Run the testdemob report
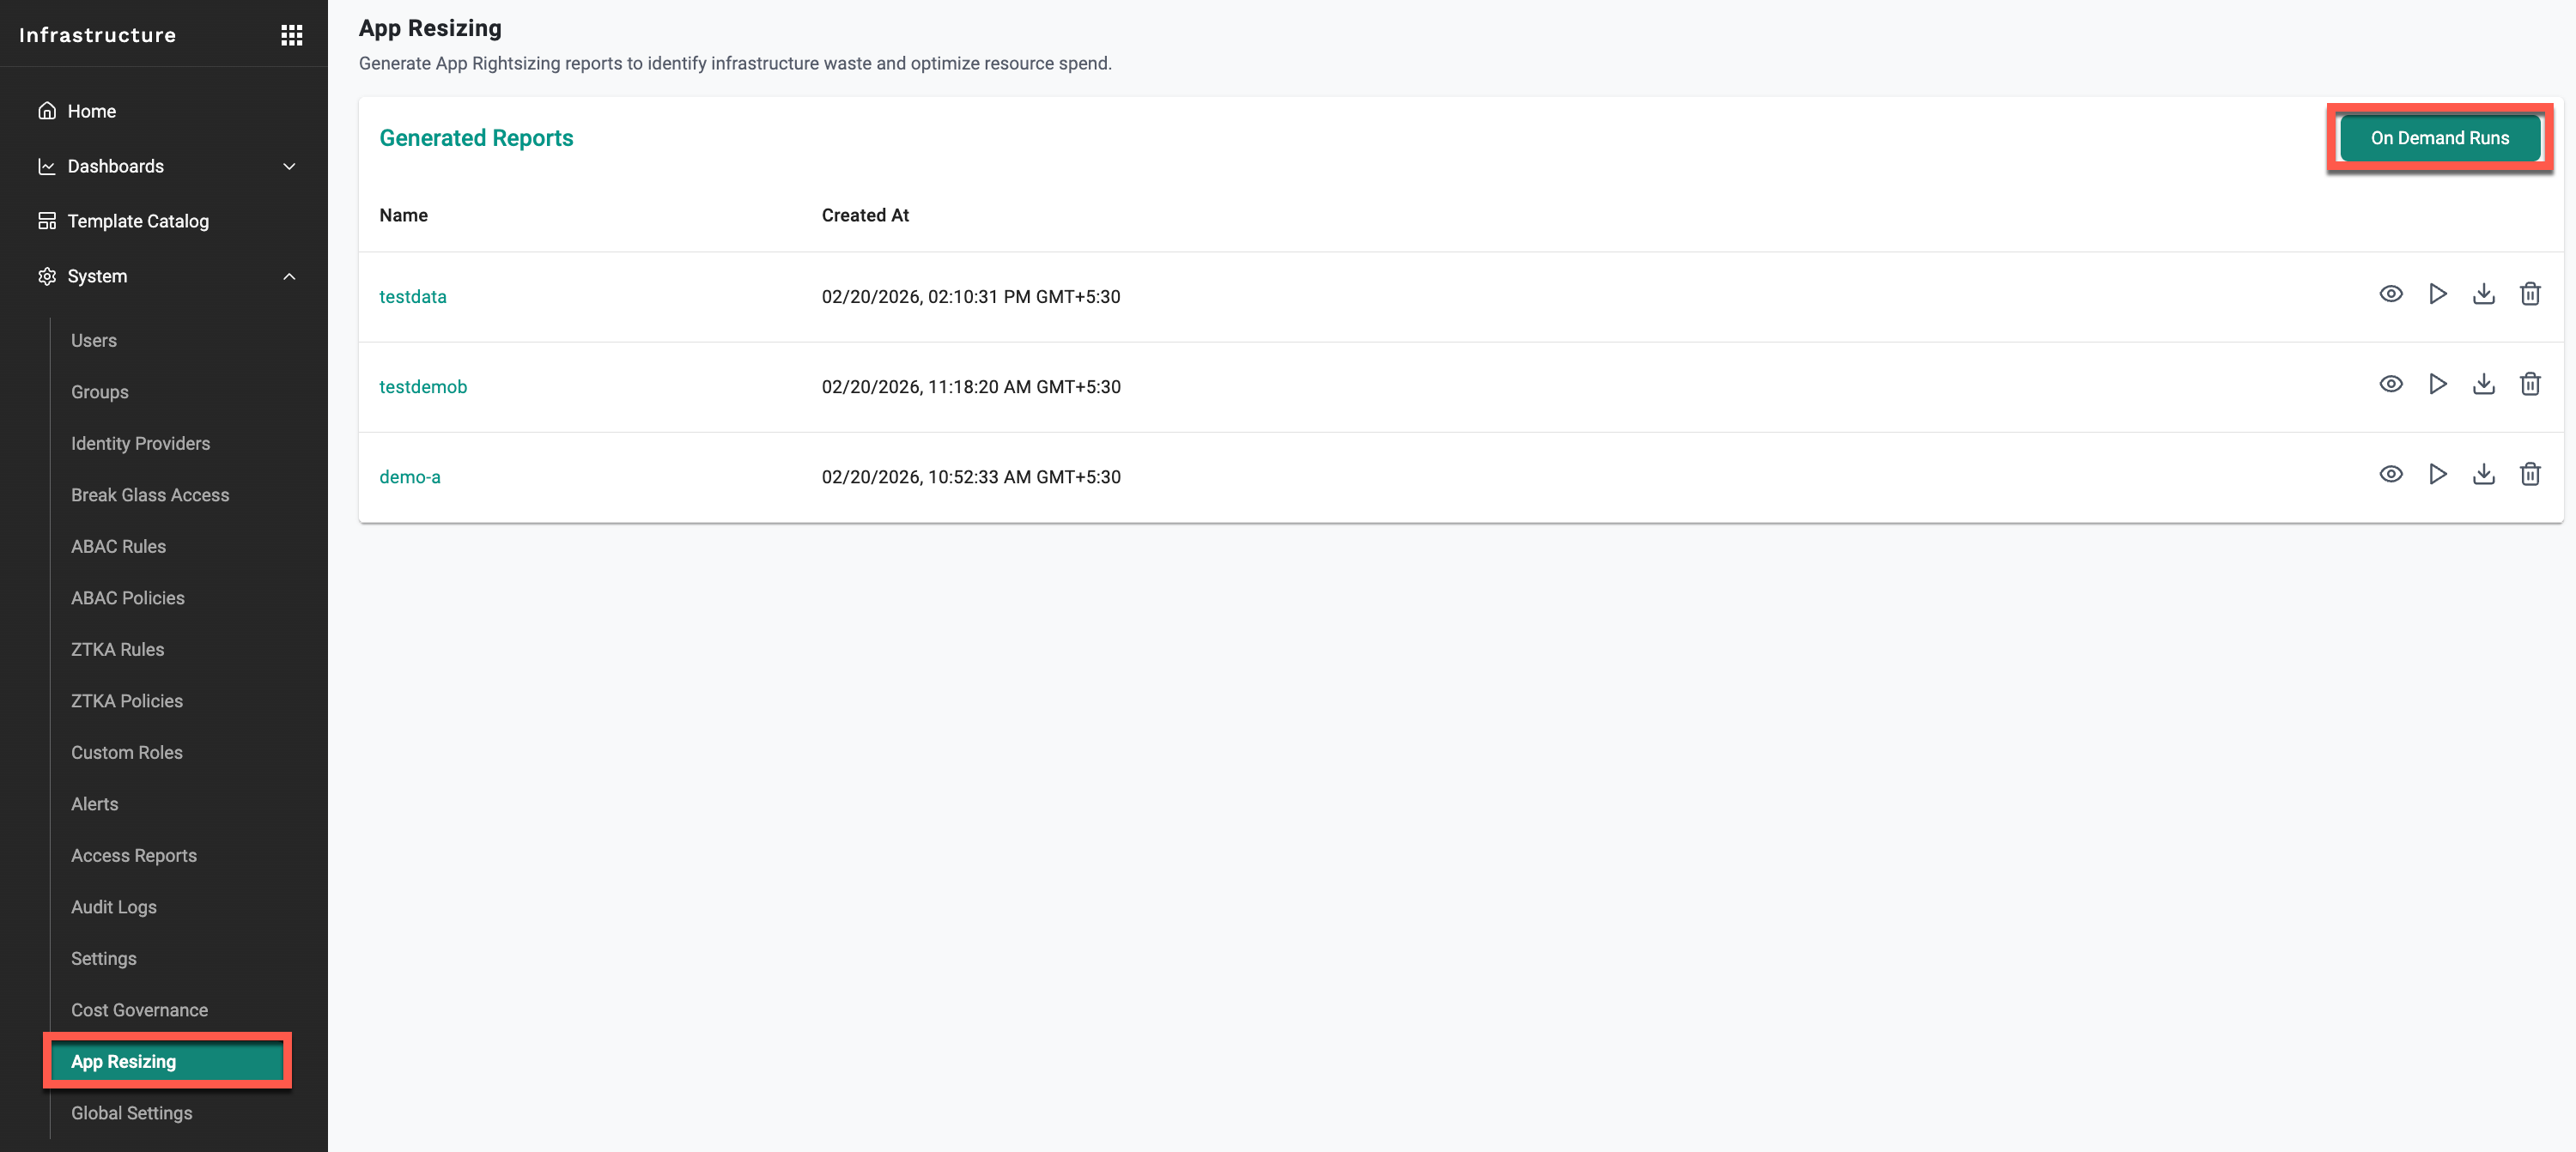The image size is (2576, 1152). [x=2437, y=384]
